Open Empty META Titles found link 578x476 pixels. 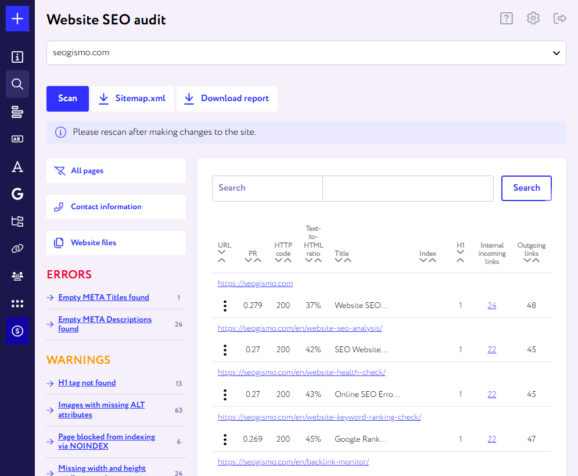pos(103,298)
